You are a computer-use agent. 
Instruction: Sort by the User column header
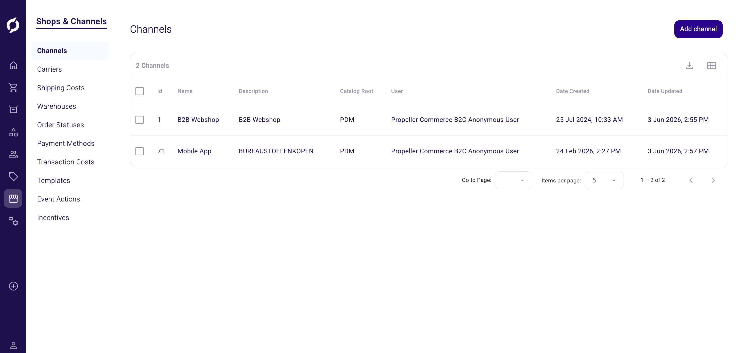tap(397, 91)
